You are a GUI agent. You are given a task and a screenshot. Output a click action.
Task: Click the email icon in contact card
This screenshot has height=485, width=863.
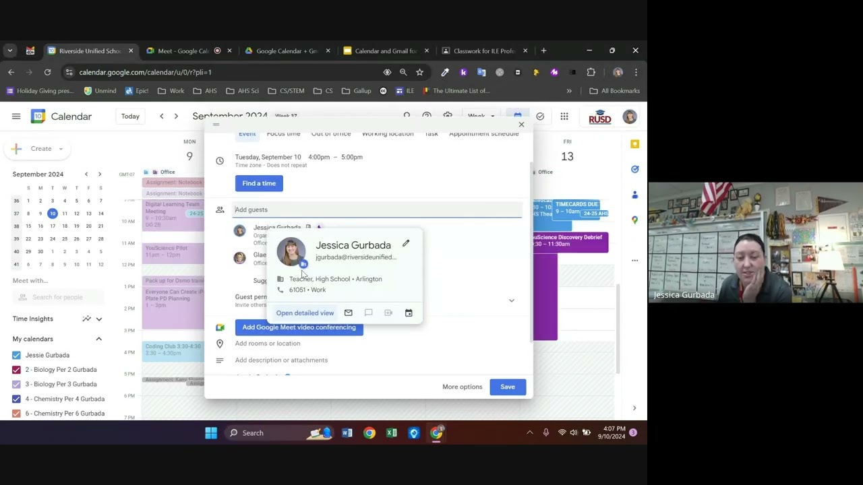[x=348, y=313]
